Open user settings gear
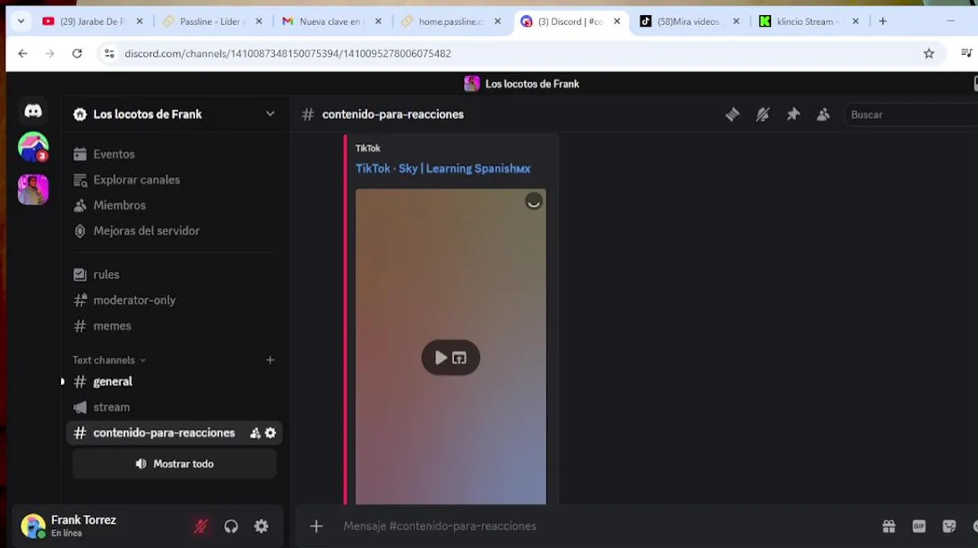Viewport: 978px width, 548px height. click(x=261, y=526)
